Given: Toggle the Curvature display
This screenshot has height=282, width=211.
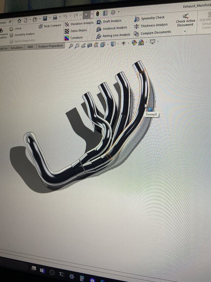Looking at the screenshot, I should [76, 38].
